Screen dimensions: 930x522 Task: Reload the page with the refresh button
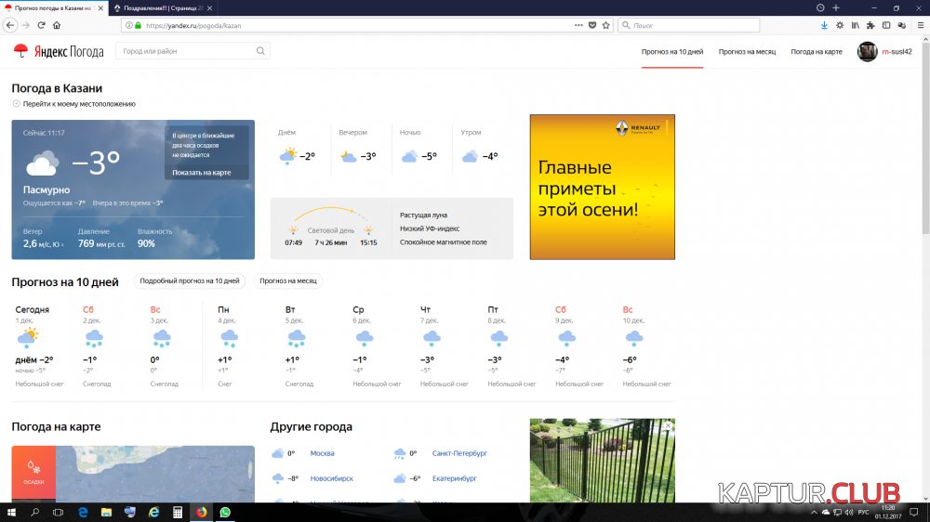[41, 25]
